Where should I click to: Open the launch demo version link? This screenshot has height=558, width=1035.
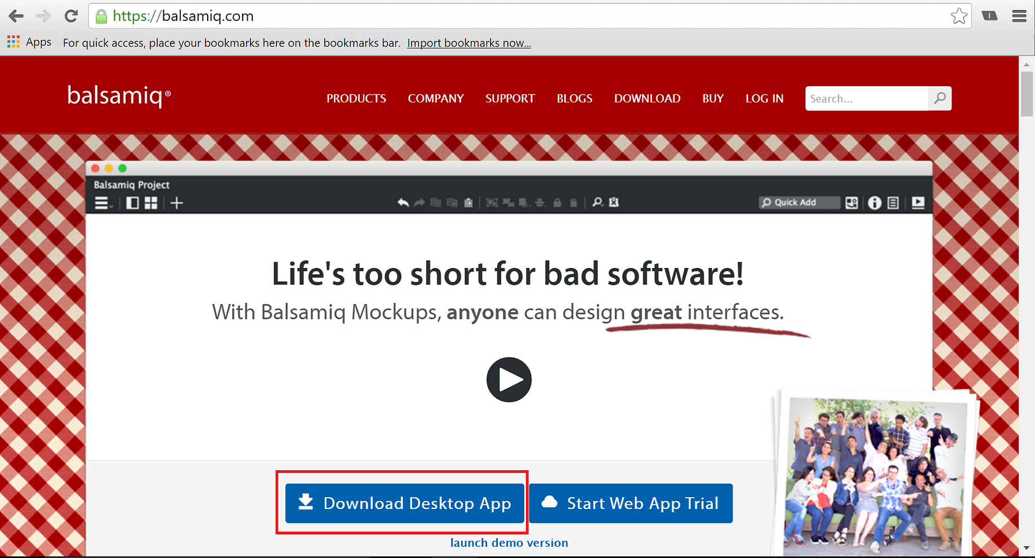click(508, 542)
